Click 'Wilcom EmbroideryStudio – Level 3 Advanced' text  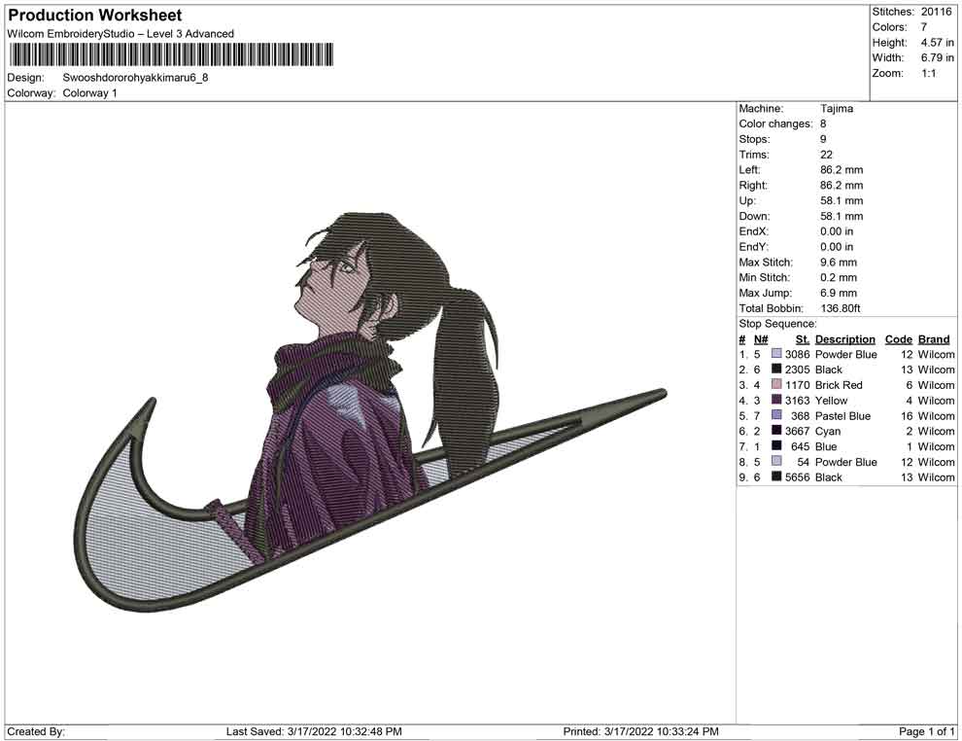[x=120, y=34]
